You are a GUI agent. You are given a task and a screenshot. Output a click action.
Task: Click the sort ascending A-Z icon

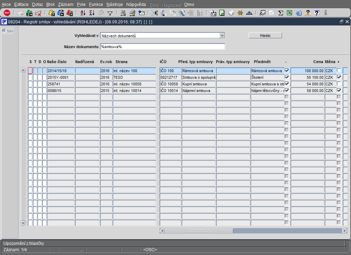83,13
